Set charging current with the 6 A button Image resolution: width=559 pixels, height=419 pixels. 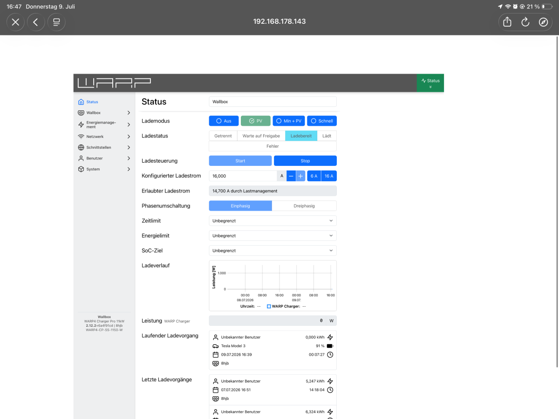[314, 176]
